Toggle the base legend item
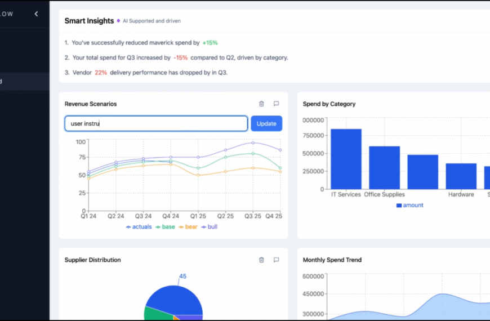 (166, 227)
